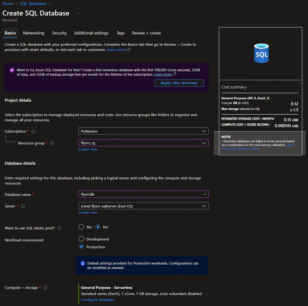The width and height of the screenshot is (308, 306).
Task: Open the Subscription dropdown showing Poblacion
Action: coord(143,131)
